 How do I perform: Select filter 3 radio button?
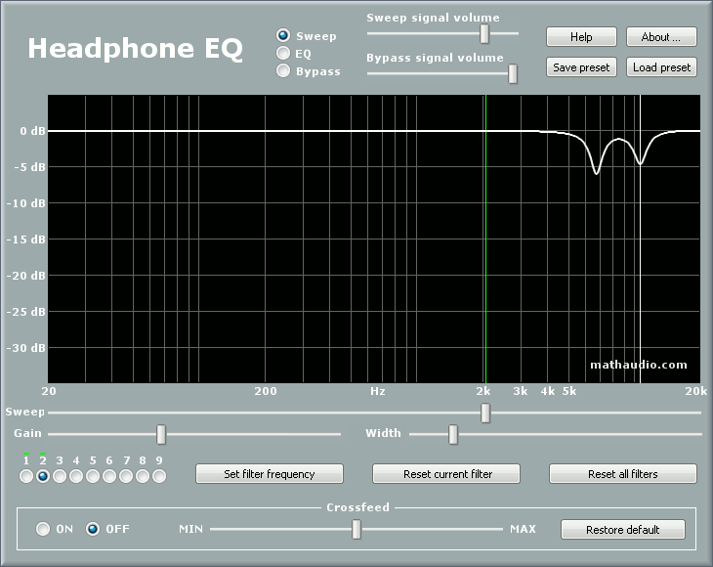point(60,476)
